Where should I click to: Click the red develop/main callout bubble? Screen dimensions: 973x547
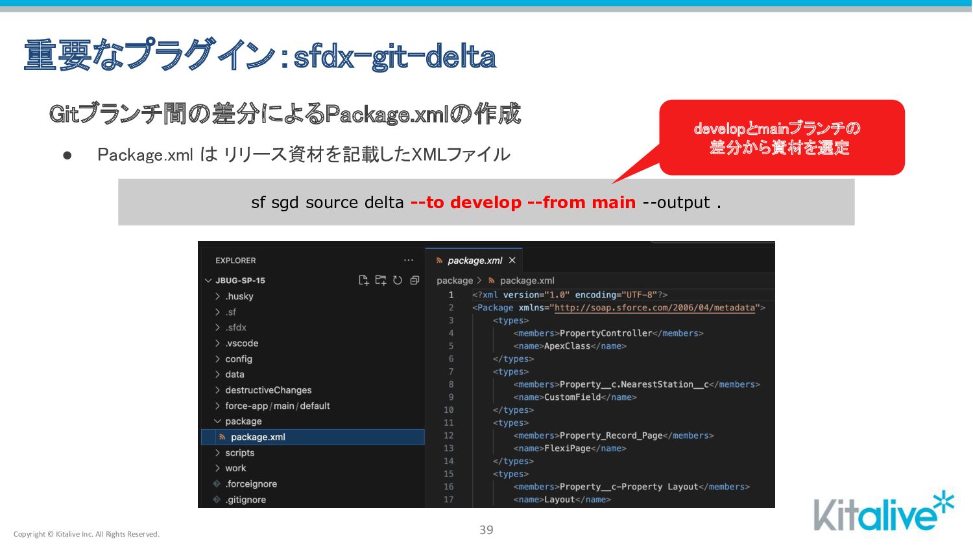coord(781,137)
